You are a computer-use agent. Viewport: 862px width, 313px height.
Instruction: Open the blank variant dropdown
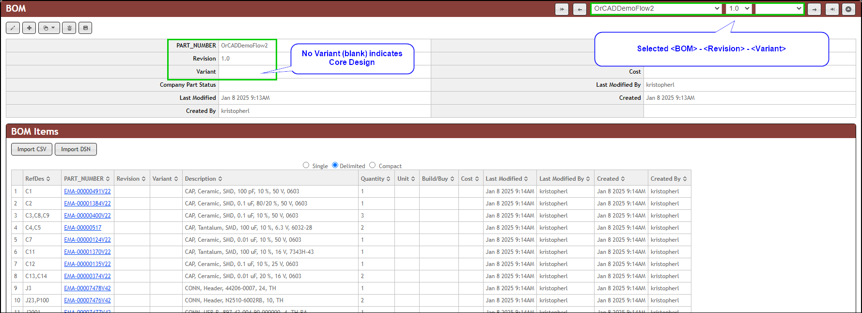(x=779, y=9)
